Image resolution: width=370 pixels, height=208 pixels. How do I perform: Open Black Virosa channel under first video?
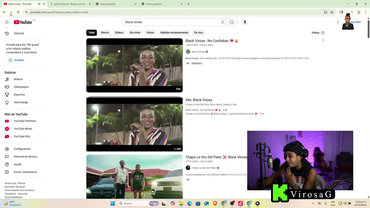click(x=198, y=52)
